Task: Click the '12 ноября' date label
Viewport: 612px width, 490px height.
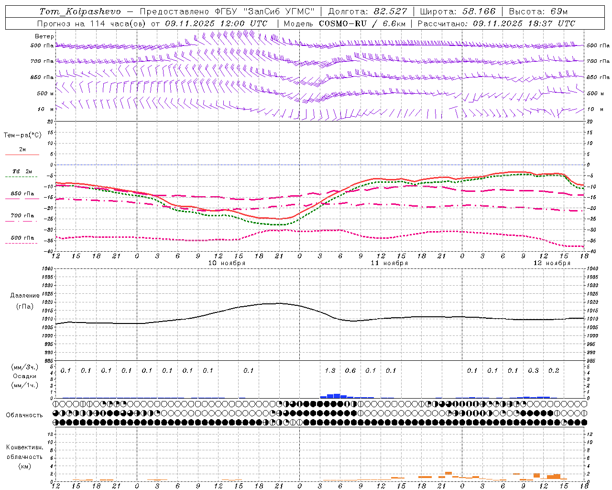Action: pyautogui.click(x=552, y=263)
